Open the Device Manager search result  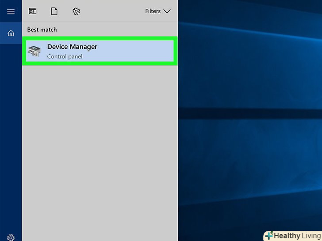tap(100, 51)
